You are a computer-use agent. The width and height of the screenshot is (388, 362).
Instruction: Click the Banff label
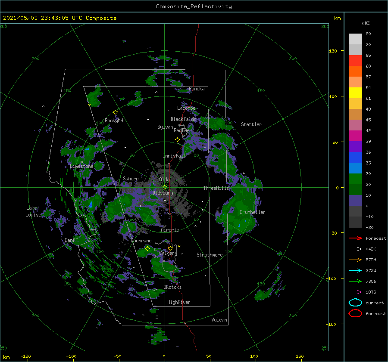click(x=71, y=240)
